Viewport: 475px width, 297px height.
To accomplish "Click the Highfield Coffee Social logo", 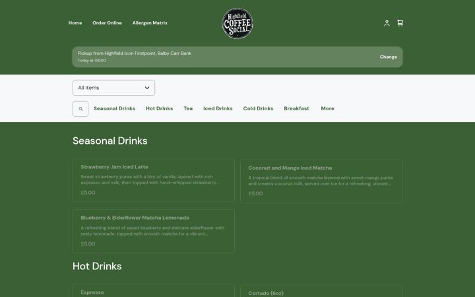I will tap(237, 23).
